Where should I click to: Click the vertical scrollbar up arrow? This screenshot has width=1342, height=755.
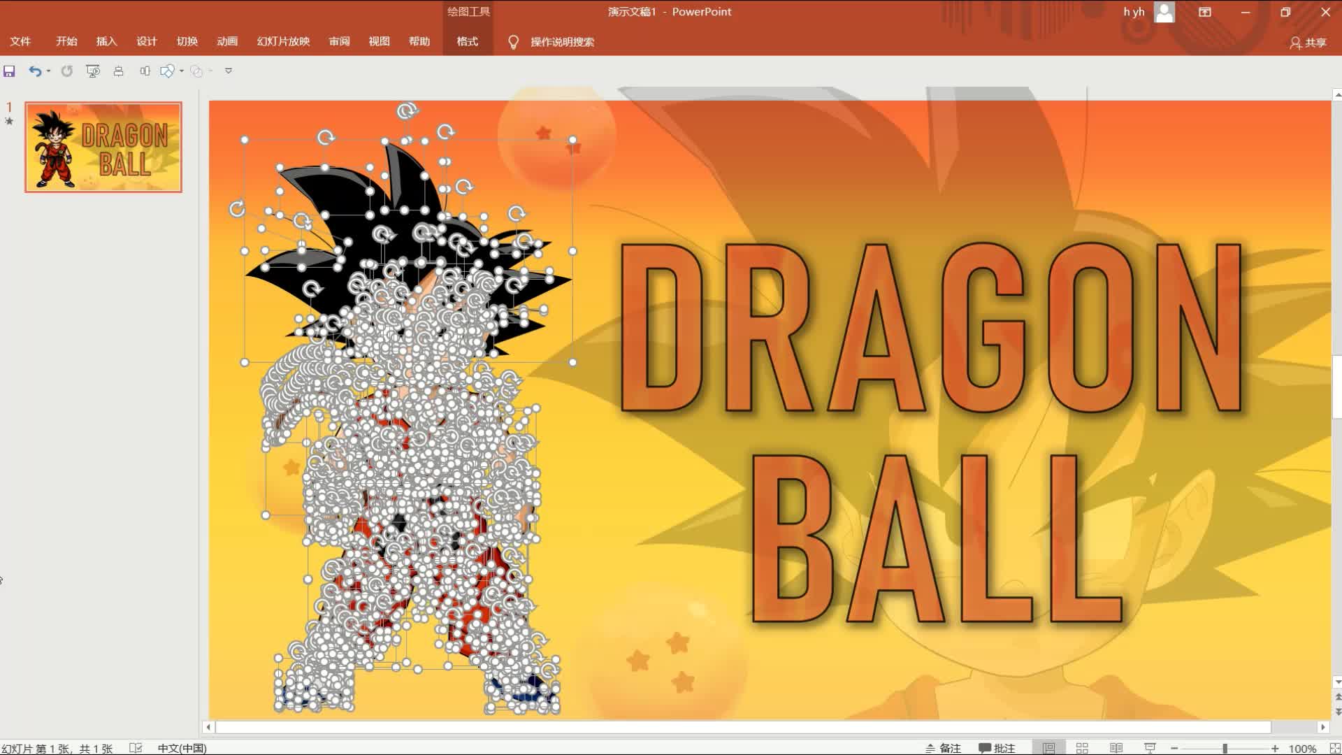click(x=1337, y=94)
